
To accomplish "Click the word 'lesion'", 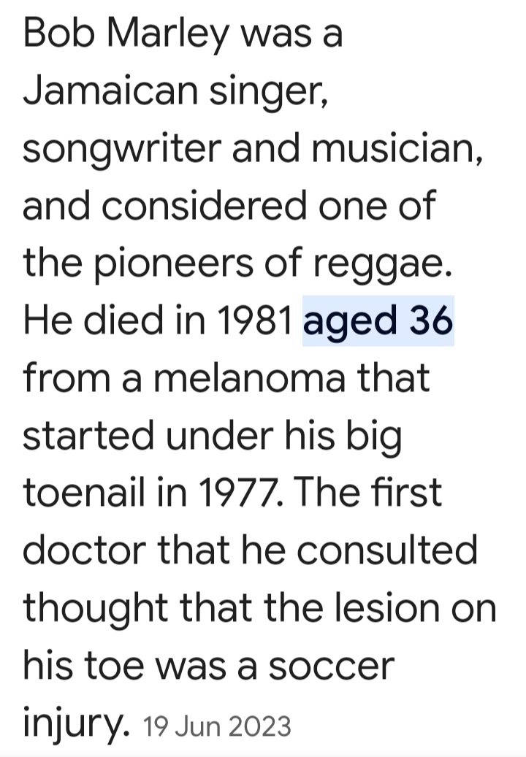I will coord(385,607).
